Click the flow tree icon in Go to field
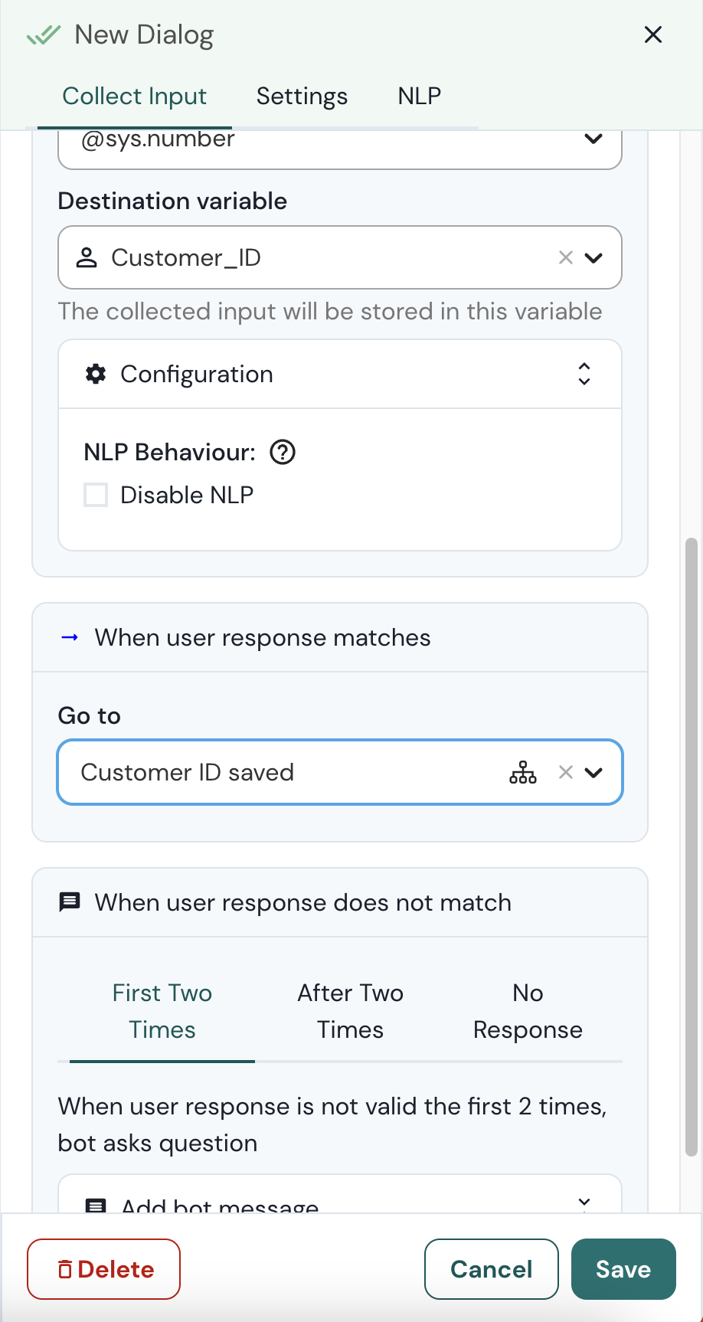This screenshot has height=1322, width=703. pos(522,772)
